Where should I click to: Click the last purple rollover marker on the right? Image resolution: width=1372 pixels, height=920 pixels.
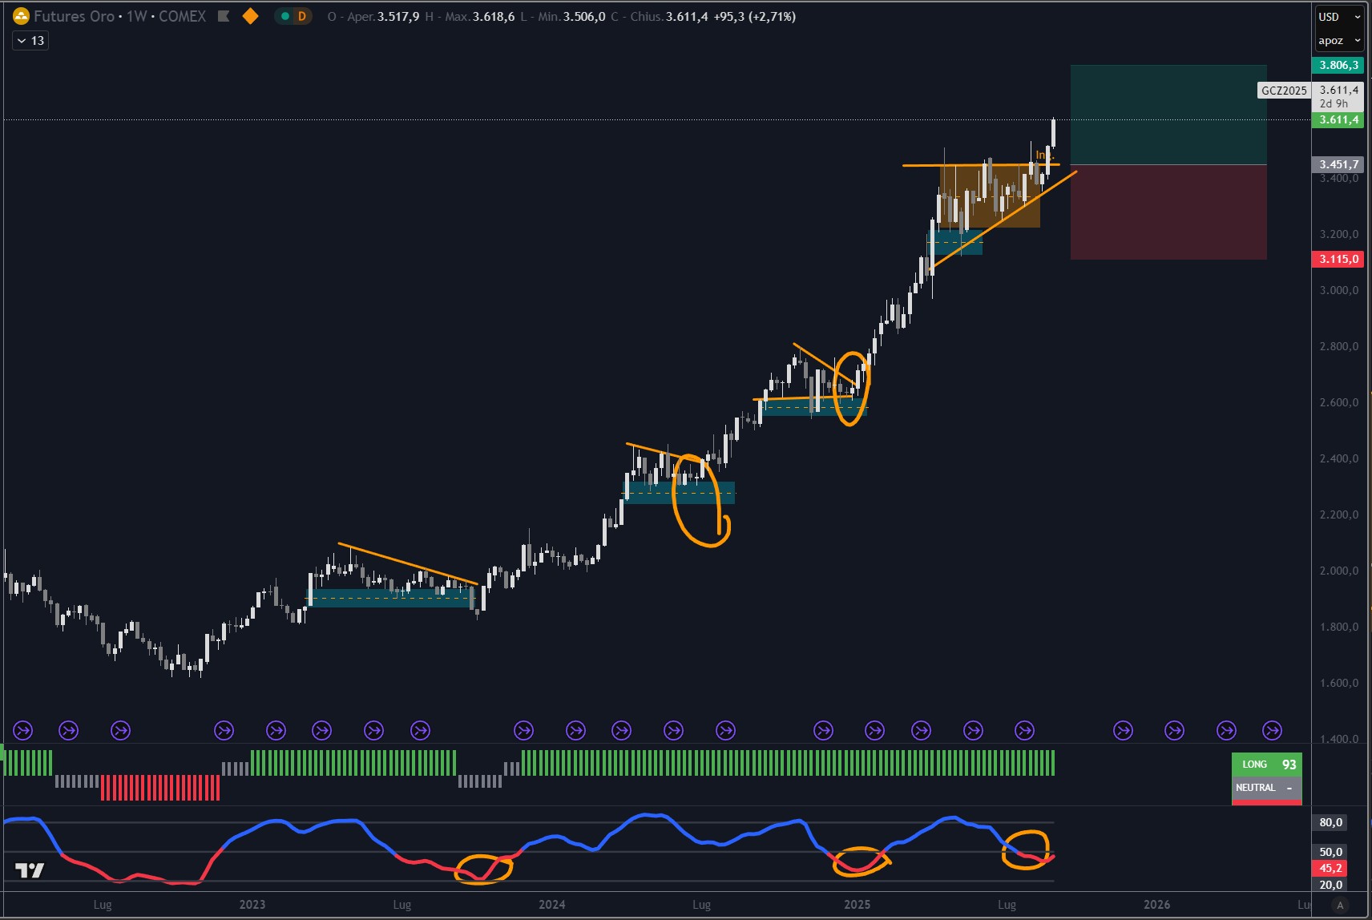[x=1272, y=730]
